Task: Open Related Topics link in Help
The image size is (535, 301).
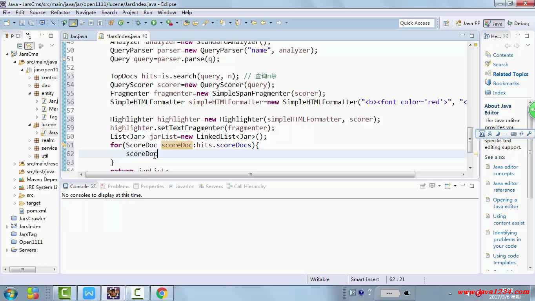Action: 511,74
